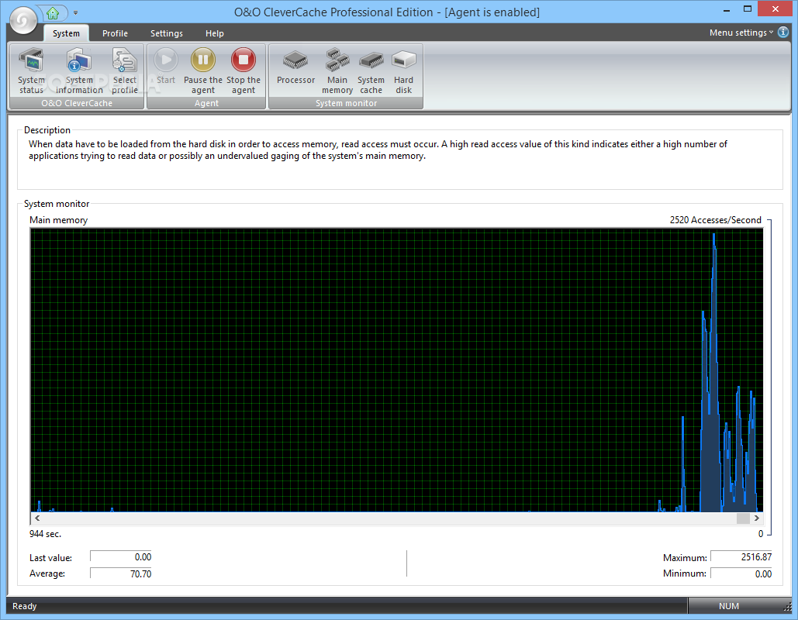Click the graph scrollbar left arrow
This screenshot has width=798, height=620.
(x=36, y=518)
